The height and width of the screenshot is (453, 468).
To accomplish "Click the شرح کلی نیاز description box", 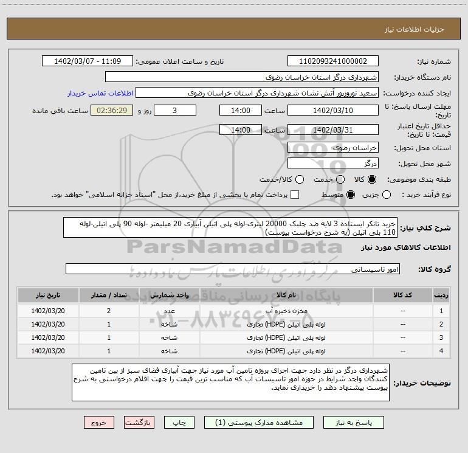I will 230,227.
